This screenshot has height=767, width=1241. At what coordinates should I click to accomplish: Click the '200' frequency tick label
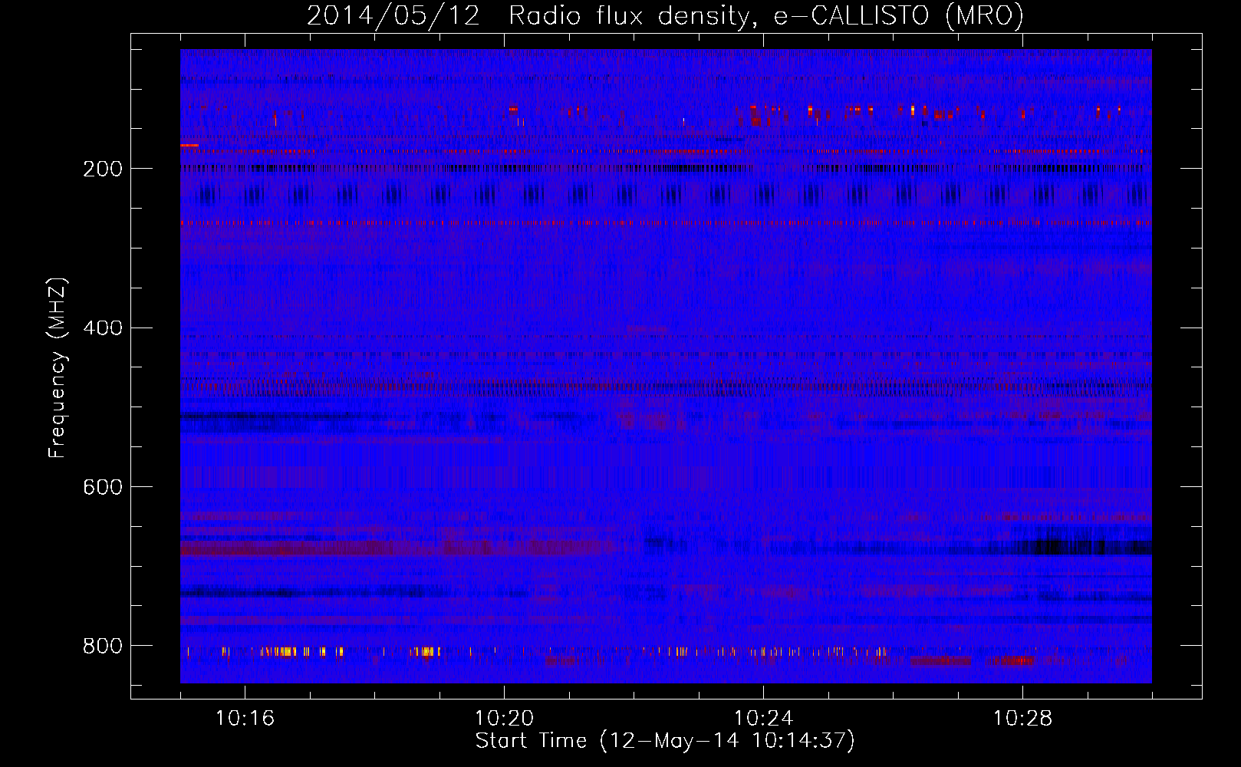[103, 170]
